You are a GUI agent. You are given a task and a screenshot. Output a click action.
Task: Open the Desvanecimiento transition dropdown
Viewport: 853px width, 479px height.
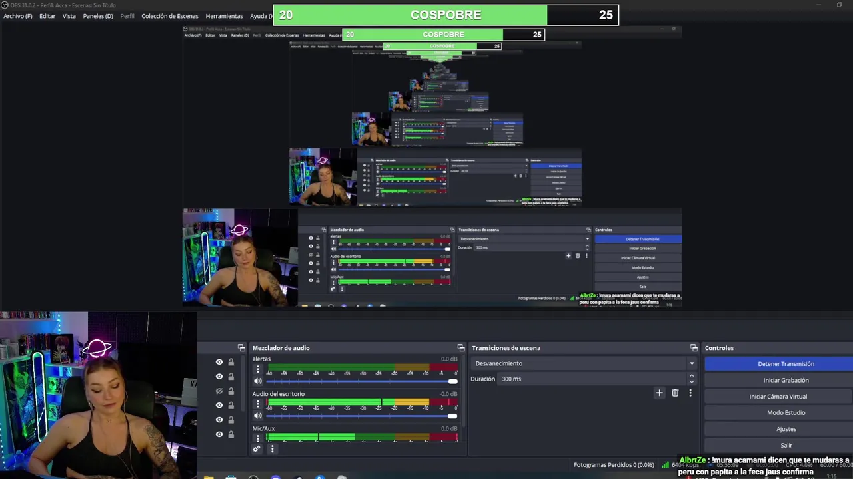pyautogui.click(x=583, y=363)
